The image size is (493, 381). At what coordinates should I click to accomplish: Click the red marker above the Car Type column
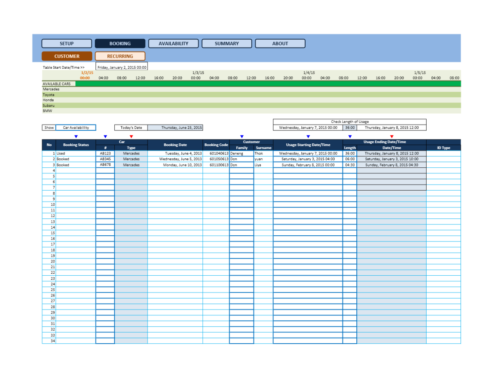pyautogui.click(x=131, y=137)
